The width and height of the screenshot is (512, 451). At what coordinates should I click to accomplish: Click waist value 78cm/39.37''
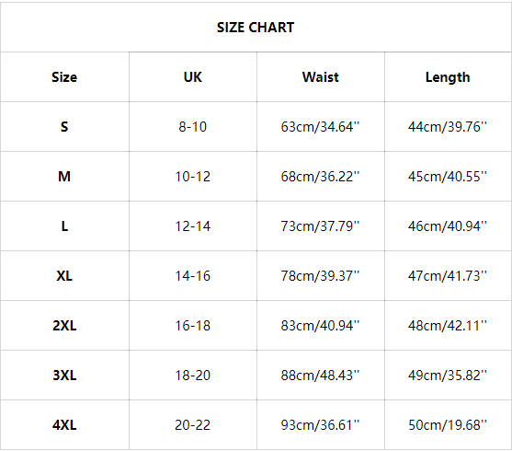[x=320, y=276]
